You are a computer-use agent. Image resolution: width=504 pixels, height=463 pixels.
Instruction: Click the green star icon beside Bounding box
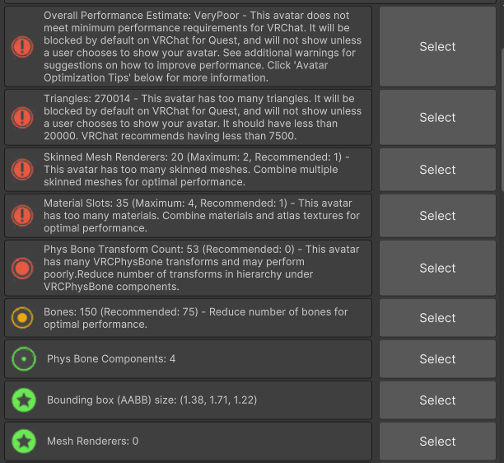click(x=24, y=400)
